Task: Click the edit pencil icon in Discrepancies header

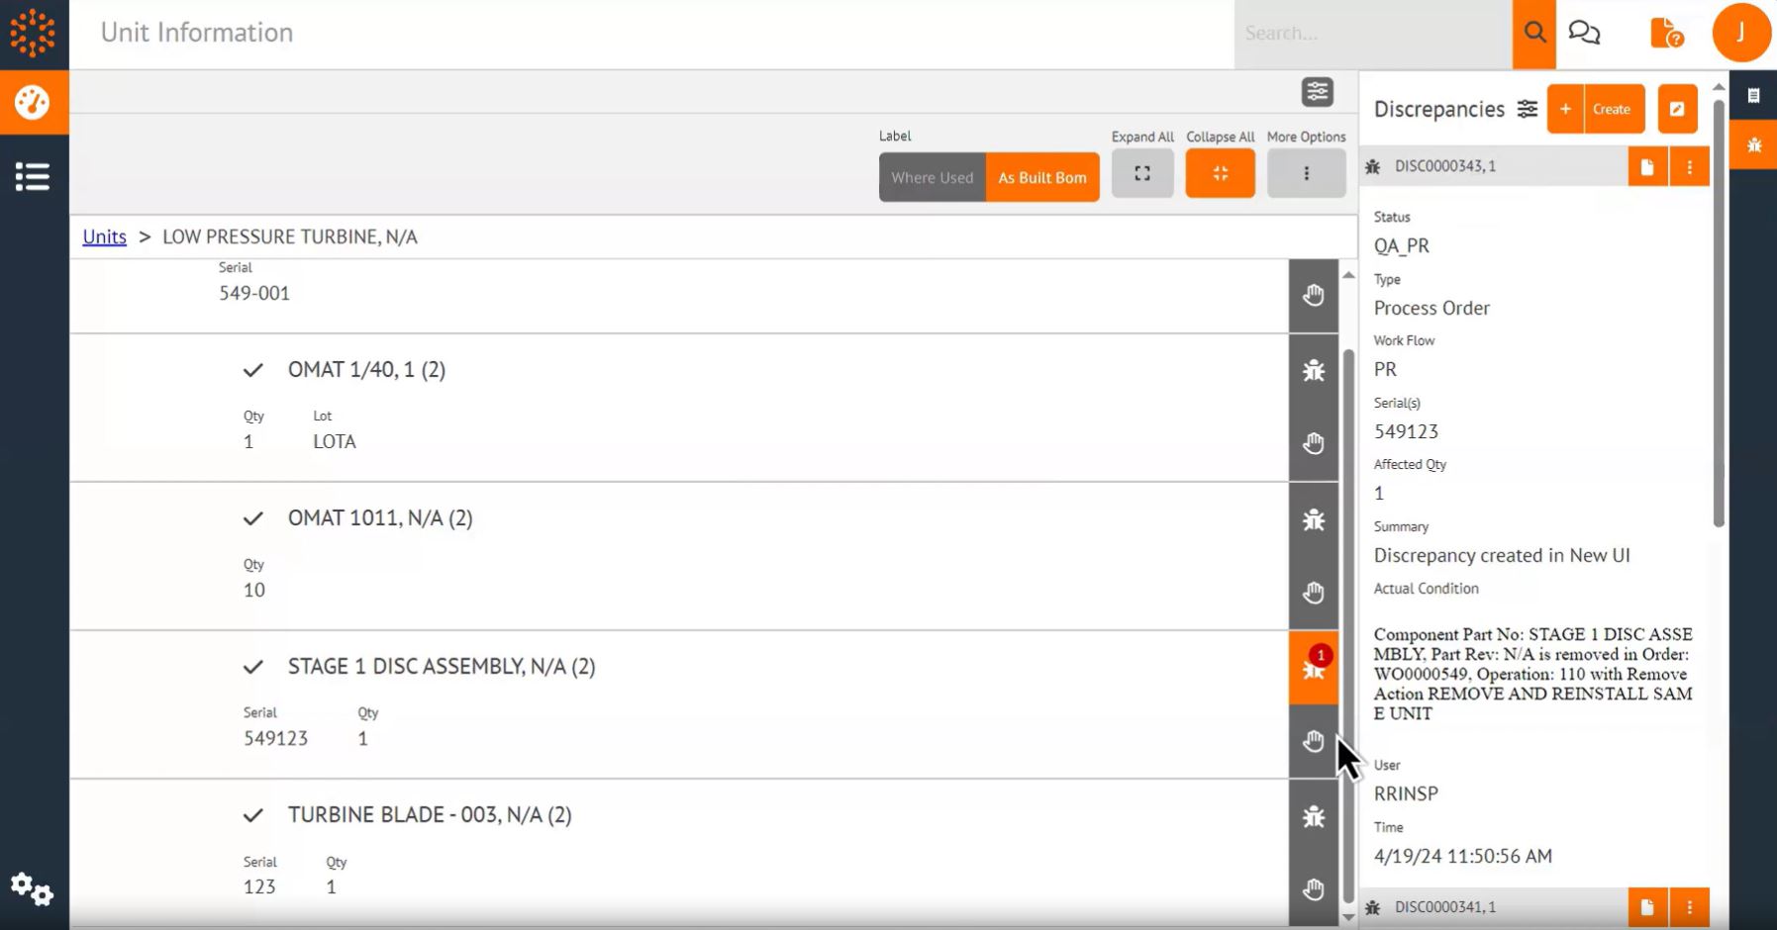Action: 1677,109
